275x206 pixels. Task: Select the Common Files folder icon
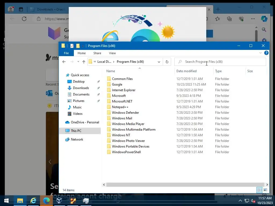point(109,79)
